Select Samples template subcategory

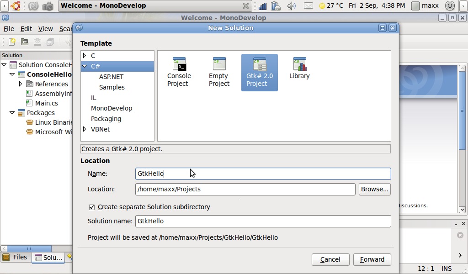(x=112, y=87)
